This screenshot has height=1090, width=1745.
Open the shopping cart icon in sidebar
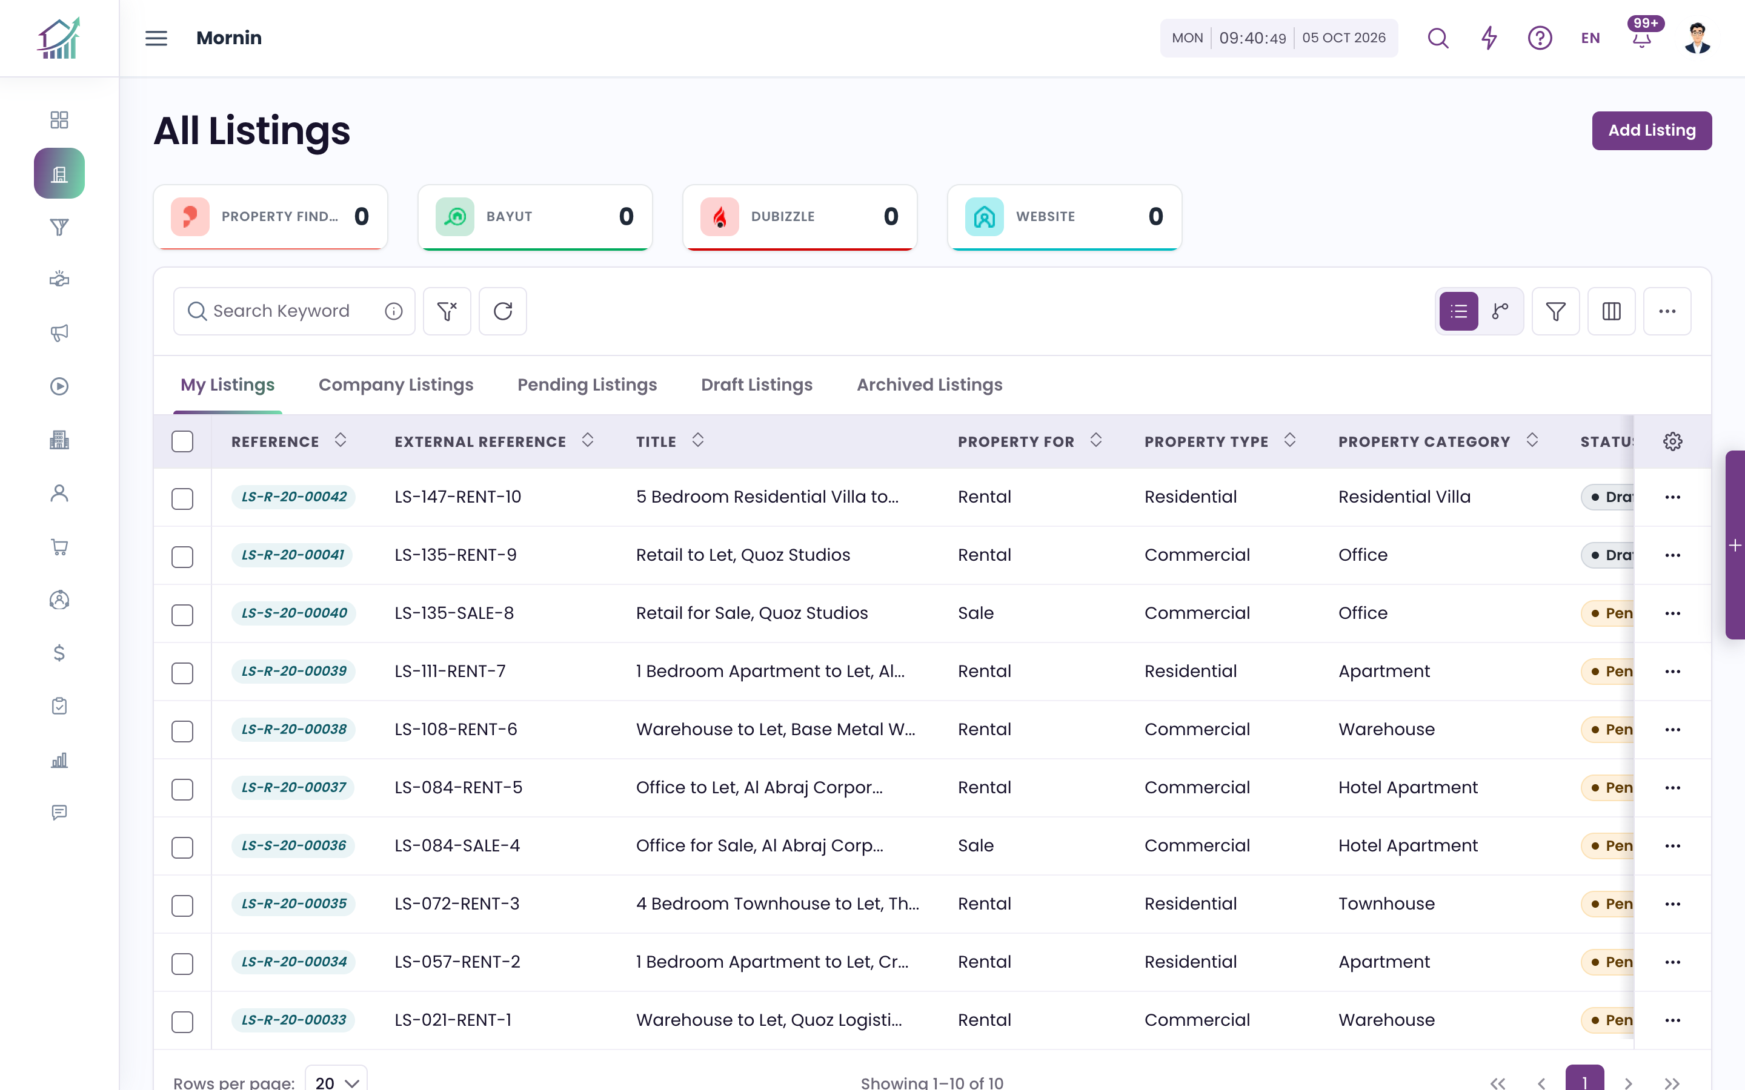pyautogui.click(x=59, y=546)
